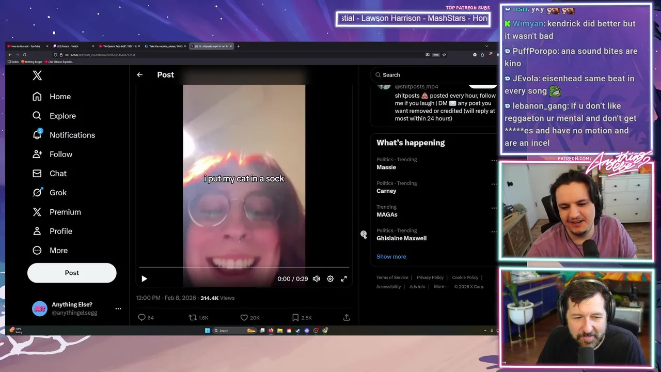Open Notifications from the left sidebar

coord(64,135)
